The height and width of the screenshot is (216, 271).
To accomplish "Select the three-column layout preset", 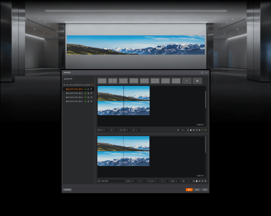I will point(134,81).
